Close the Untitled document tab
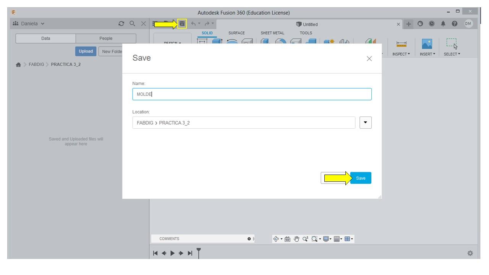 (x=398, y=24)
